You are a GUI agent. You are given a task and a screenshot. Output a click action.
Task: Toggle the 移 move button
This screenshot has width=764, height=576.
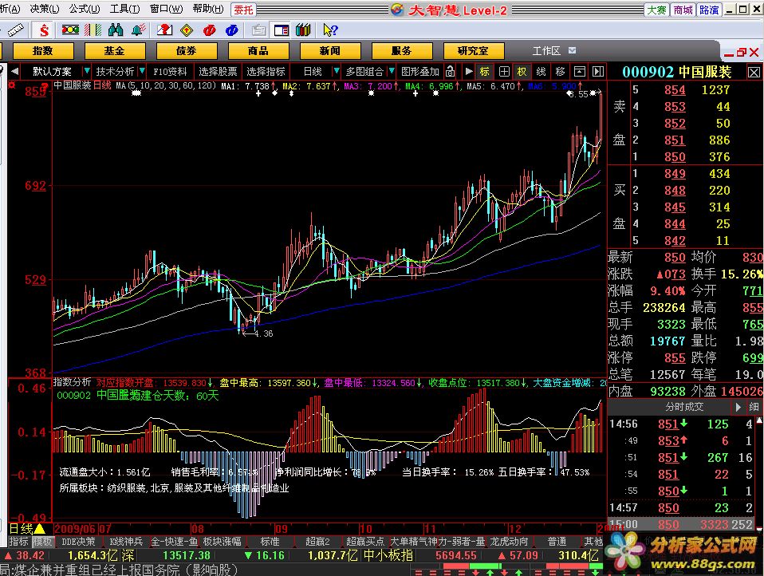click(561, 72)
